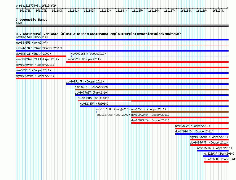Click the short red bar under dgv398n21
236x180 pixels.
[41, 56]
